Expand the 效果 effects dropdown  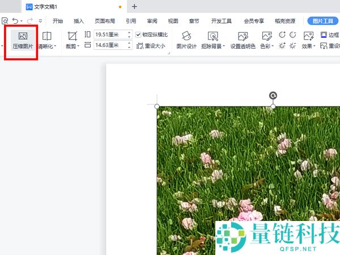pos(308,46)
